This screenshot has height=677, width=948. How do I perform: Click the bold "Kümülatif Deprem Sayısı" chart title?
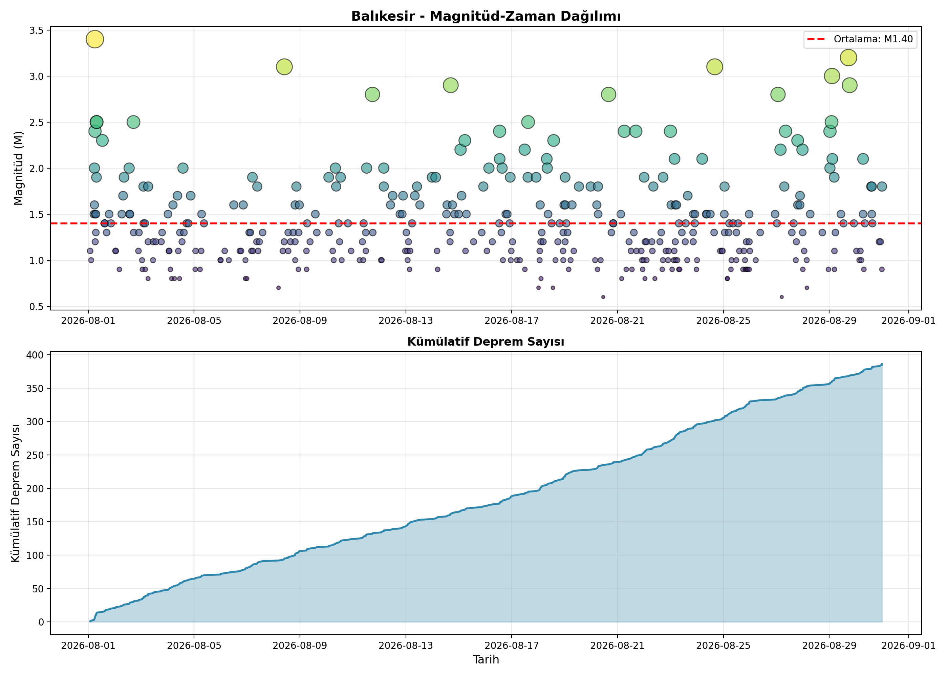[486, 342]
